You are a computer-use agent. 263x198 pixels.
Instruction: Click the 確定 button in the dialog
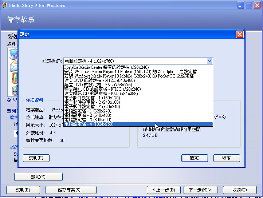click(195, 158)
